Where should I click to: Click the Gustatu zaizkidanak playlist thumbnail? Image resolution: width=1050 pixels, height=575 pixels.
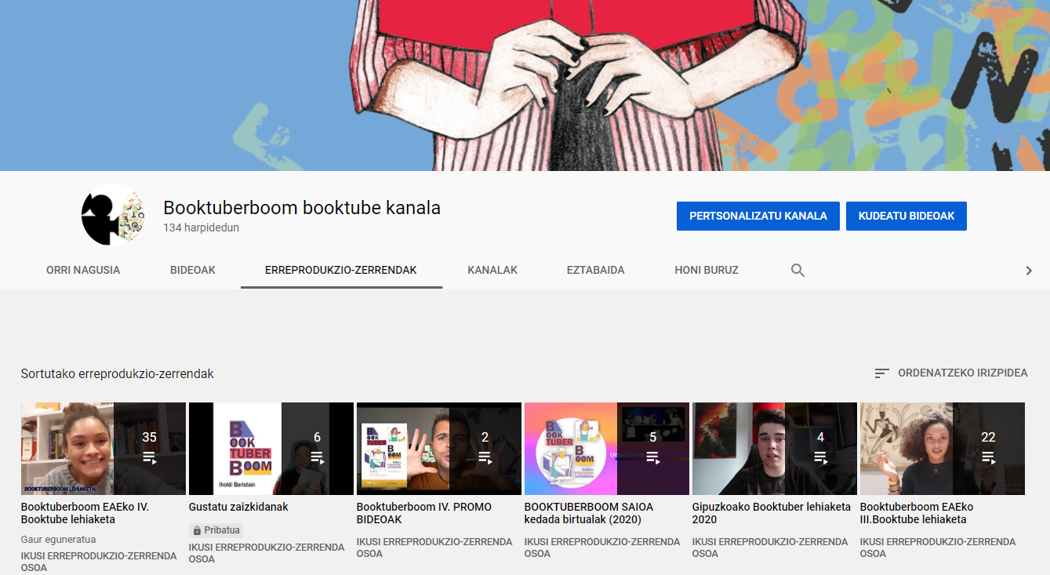tap(271, 449)
